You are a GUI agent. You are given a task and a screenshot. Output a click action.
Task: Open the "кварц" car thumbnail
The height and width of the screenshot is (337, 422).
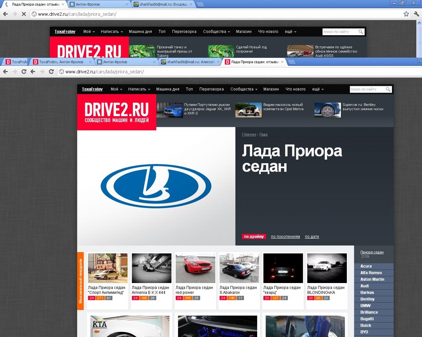[283, 268]
